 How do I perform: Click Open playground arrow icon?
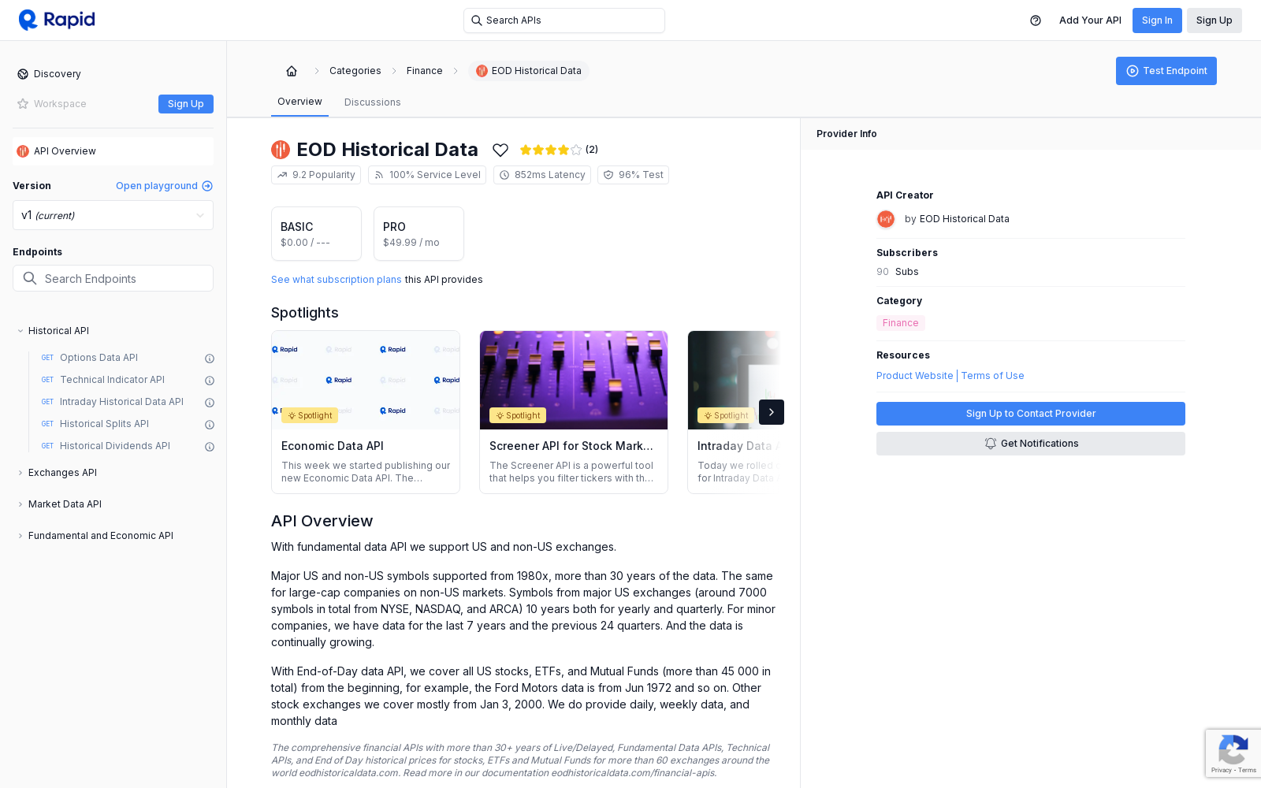point(207,186)
